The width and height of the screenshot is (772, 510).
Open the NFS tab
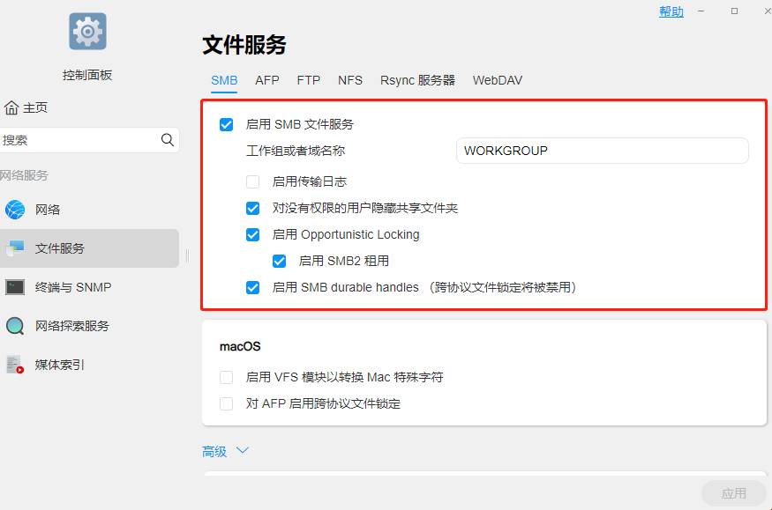point(350,80)
